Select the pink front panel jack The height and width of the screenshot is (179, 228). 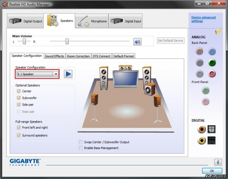[206, 101]
